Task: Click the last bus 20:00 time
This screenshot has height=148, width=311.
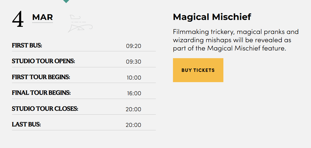Action: pyautogui.click(x=133, y=125)
